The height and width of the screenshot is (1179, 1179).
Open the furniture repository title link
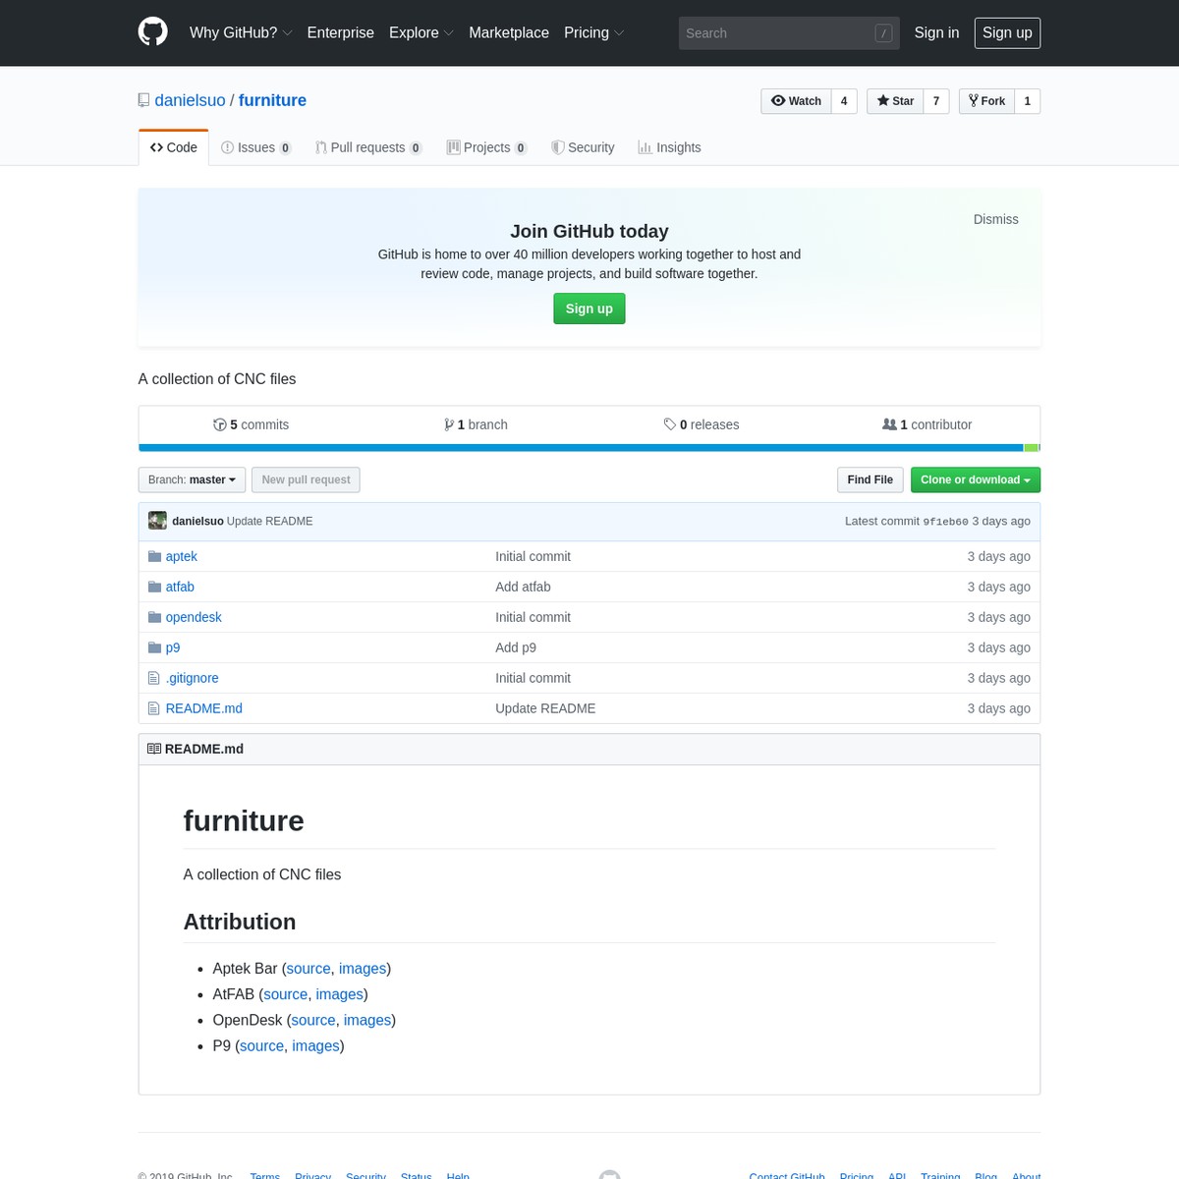click(x=272, y=100)
